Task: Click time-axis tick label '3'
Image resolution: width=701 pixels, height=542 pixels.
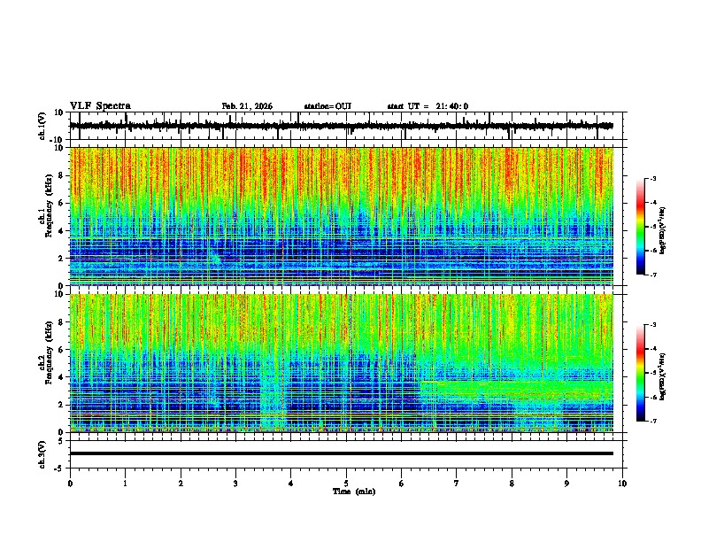Action: click(235, 484)
